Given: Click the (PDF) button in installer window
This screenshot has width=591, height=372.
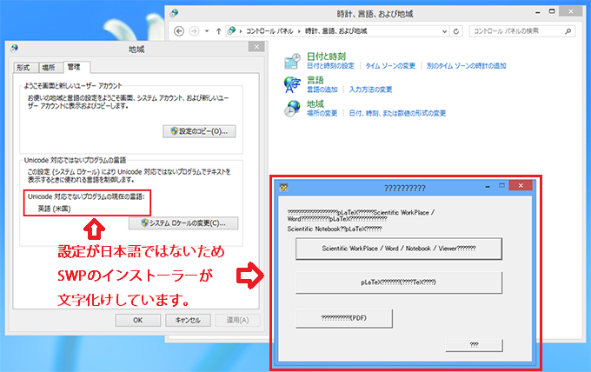Looking at the screenshot, I should click(344, 318).
